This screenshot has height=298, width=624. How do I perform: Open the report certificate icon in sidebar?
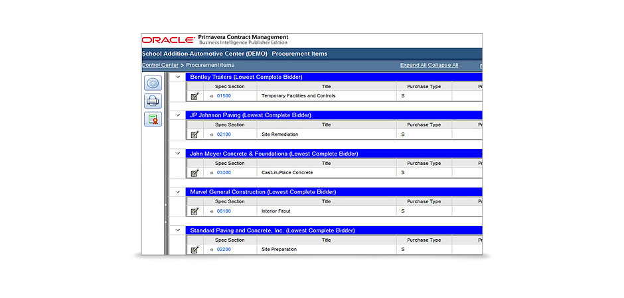pyautogui.click(x=153, y=119)
